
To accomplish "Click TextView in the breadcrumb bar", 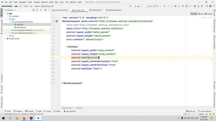I will coord(79,108).
